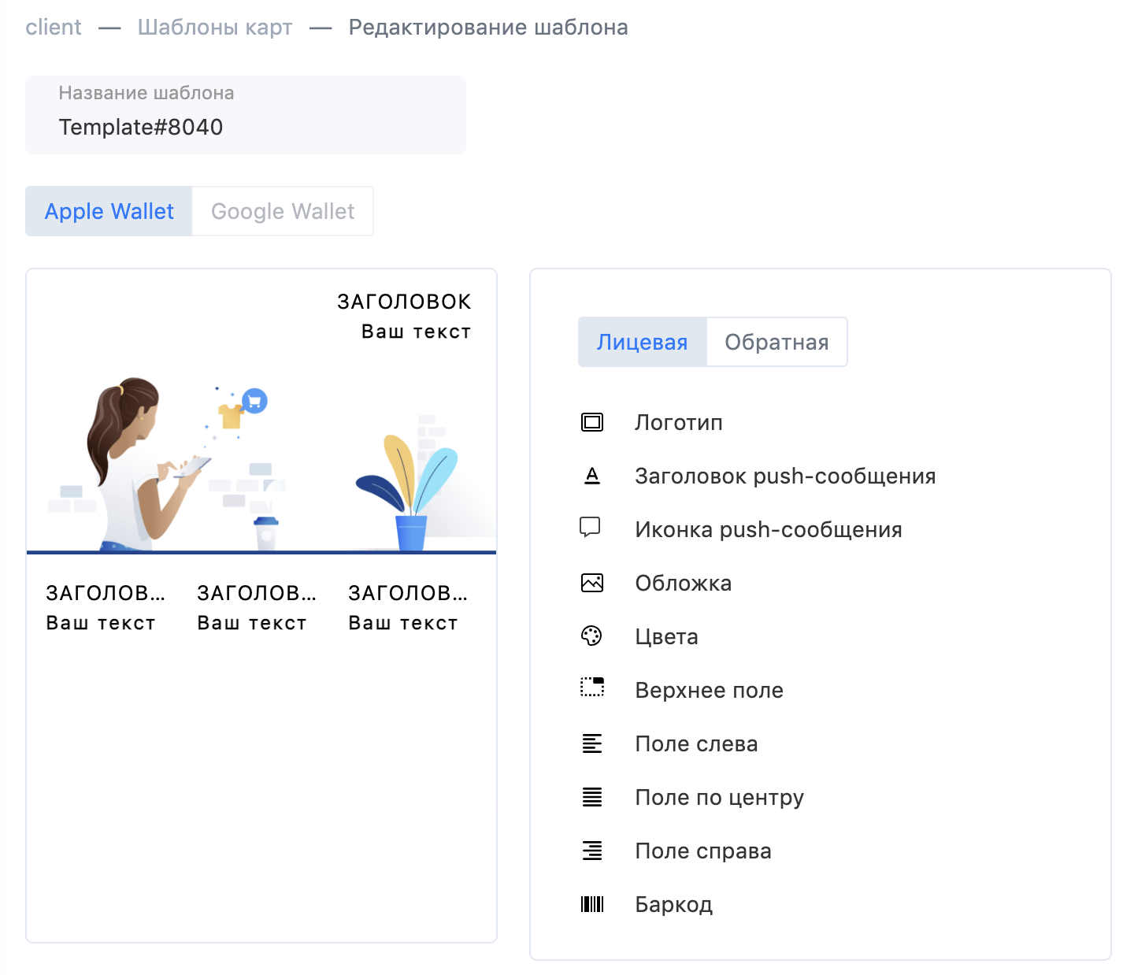Click the Обложка picture icon
Viewport: 1123px width, 975px height.
[x=592, y=583]
